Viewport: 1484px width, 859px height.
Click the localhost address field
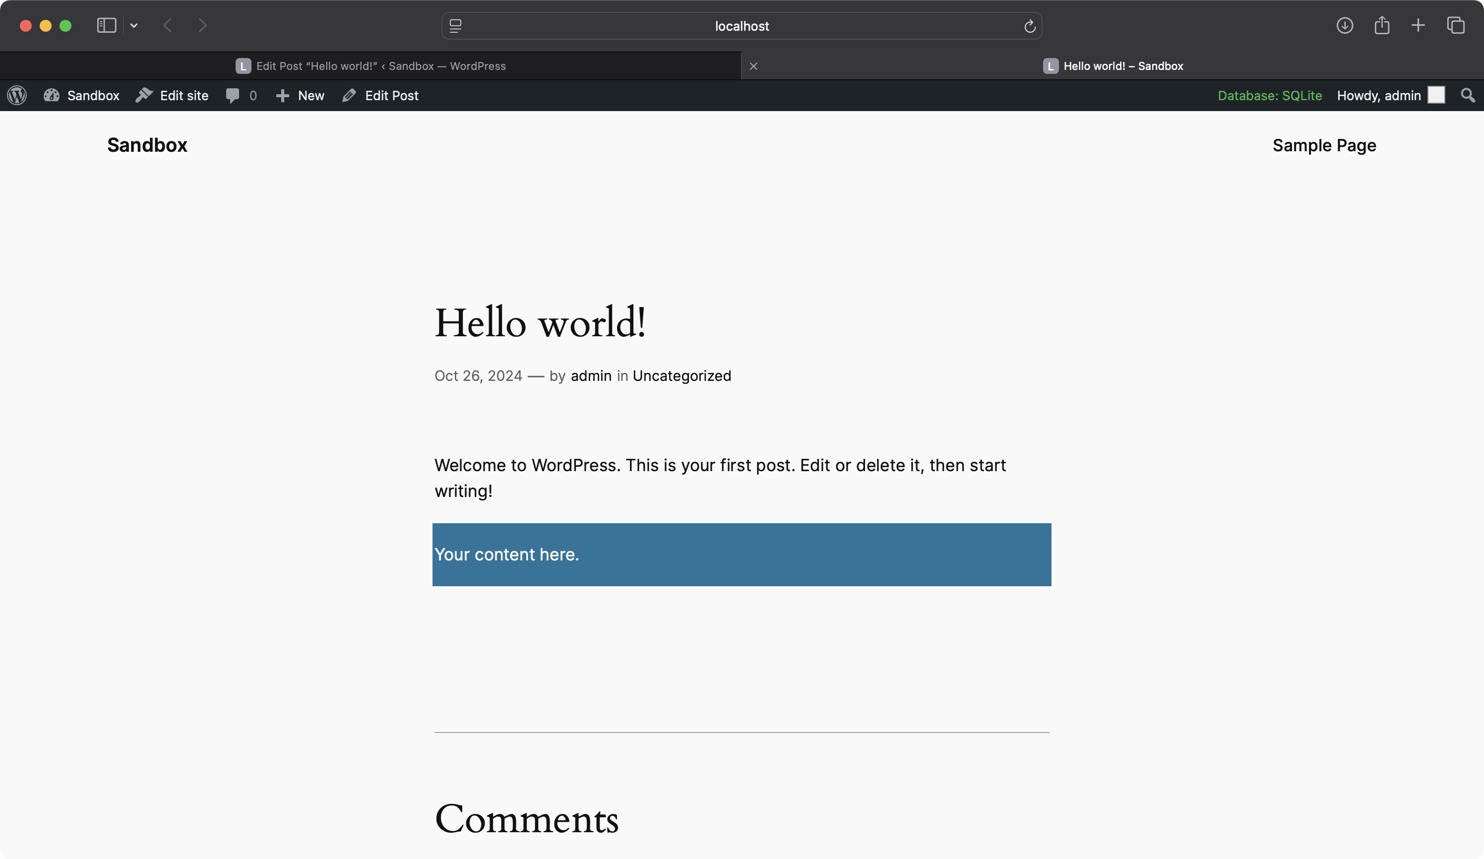pyautogui.click(x=742, y=26)
